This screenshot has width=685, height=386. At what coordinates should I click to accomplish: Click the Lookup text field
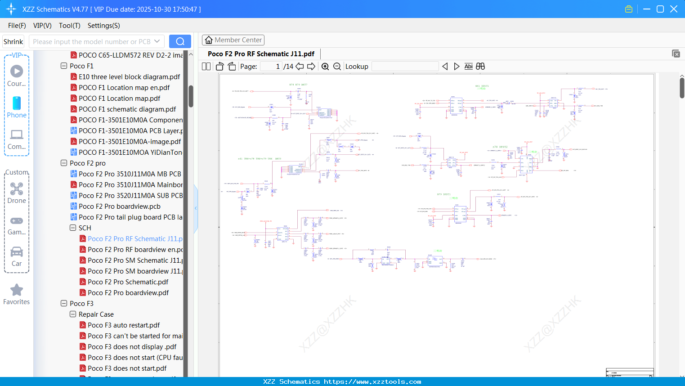click(x=405, y=67)
